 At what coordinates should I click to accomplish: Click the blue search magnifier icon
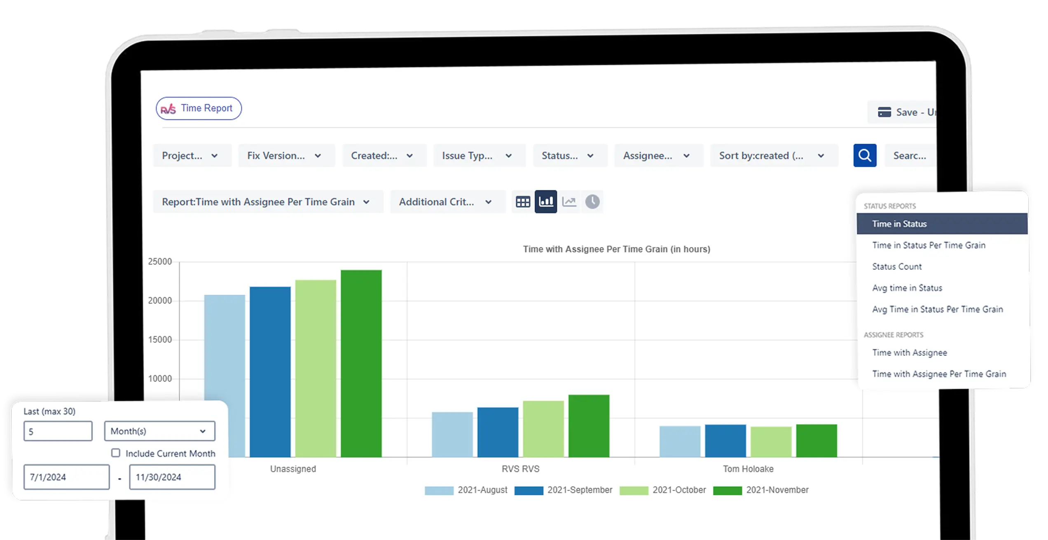(865, 155)
